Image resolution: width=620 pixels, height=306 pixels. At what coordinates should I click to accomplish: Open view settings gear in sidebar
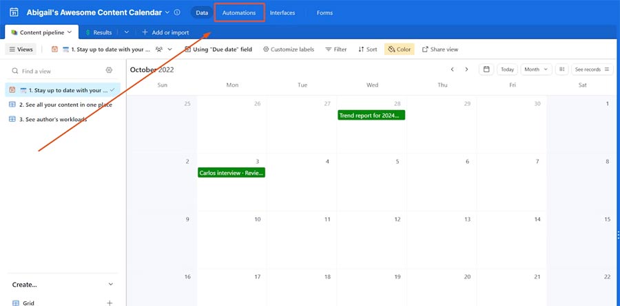109,70
